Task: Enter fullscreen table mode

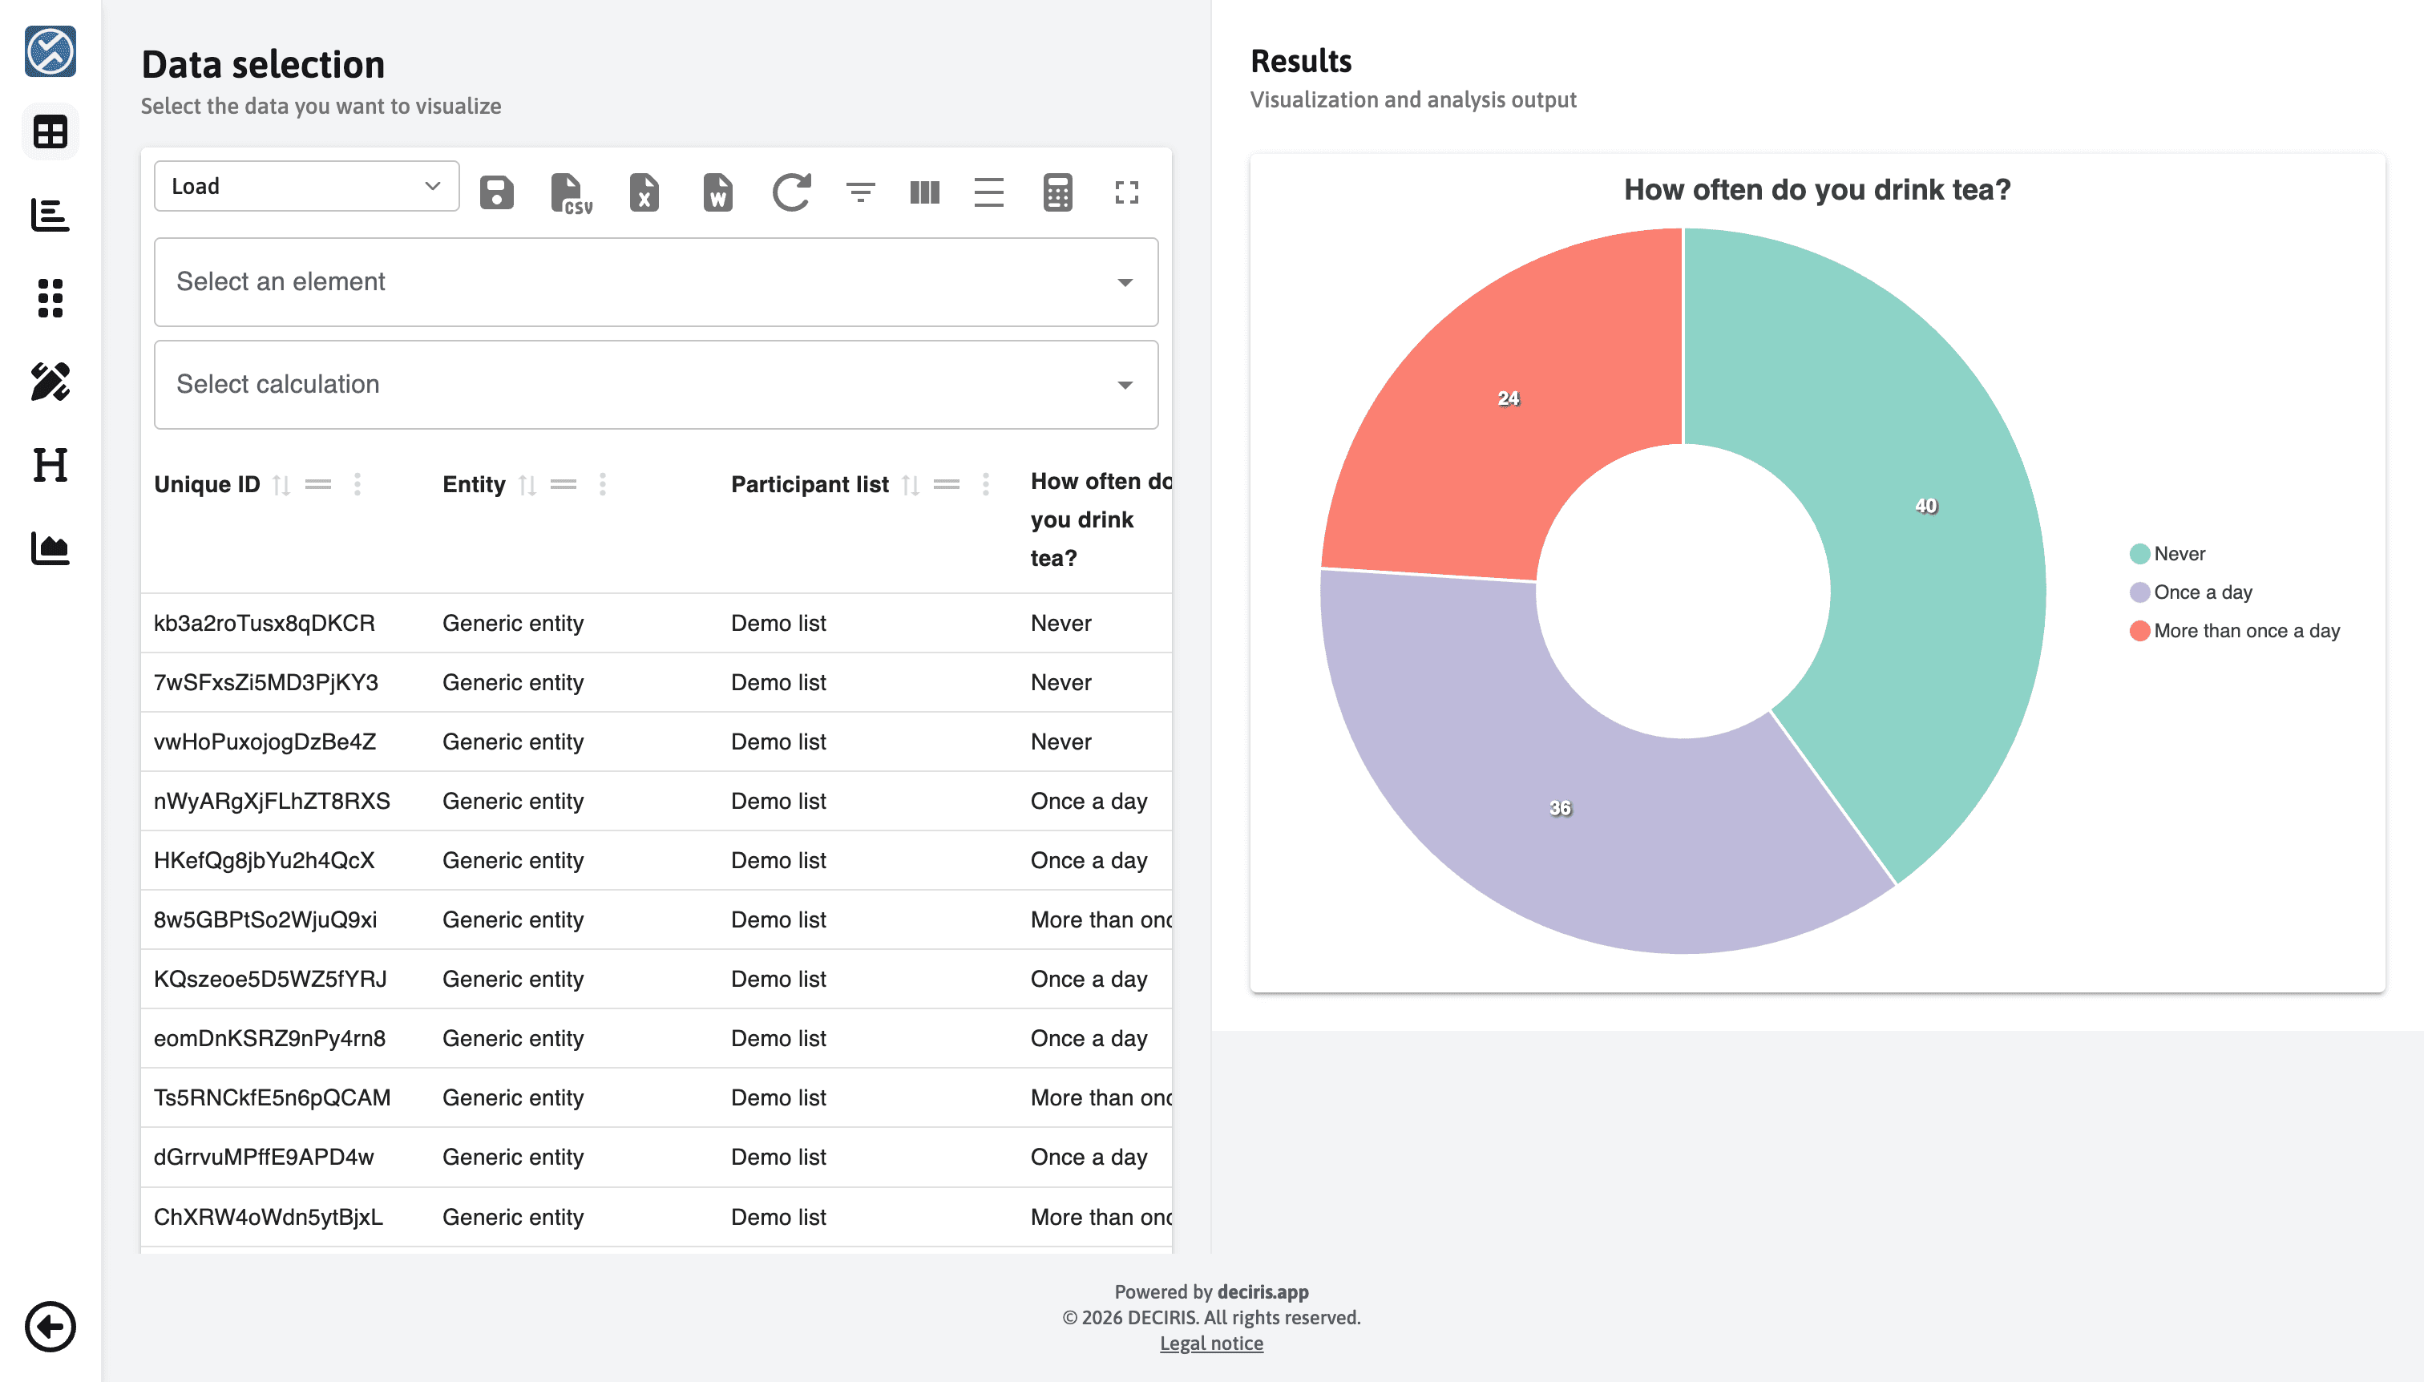Action: (1126, 192)
